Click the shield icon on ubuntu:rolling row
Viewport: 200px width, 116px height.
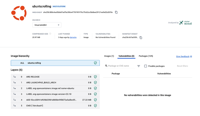point(95,63)
